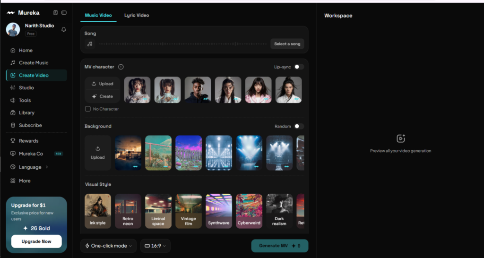The height and width of the screenshot is (258, 484).
Task: Click the song waveform progress bar
Action: click(183, 44)
